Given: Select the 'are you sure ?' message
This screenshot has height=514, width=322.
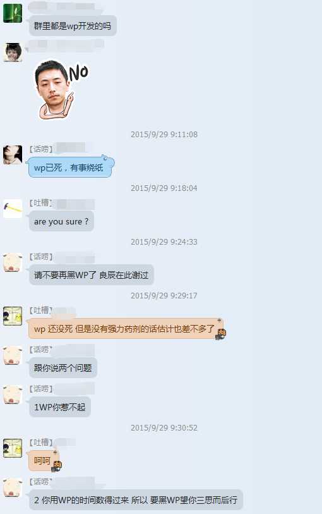Looking at the screenshot, I should click(61, 221).
